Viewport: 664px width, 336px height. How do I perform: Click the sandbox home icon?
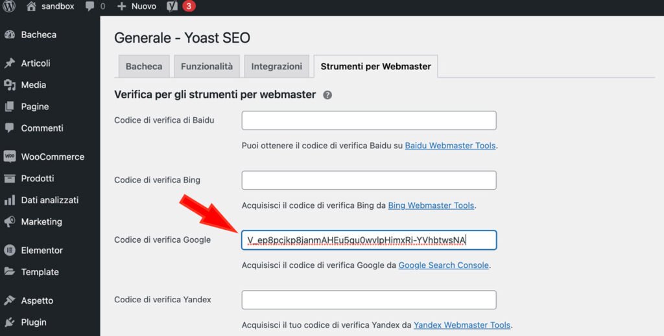31,6
